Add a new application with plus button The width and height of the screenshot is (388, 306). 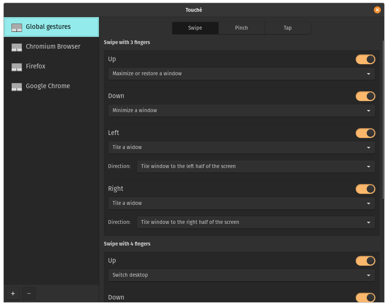coord(13,293)
